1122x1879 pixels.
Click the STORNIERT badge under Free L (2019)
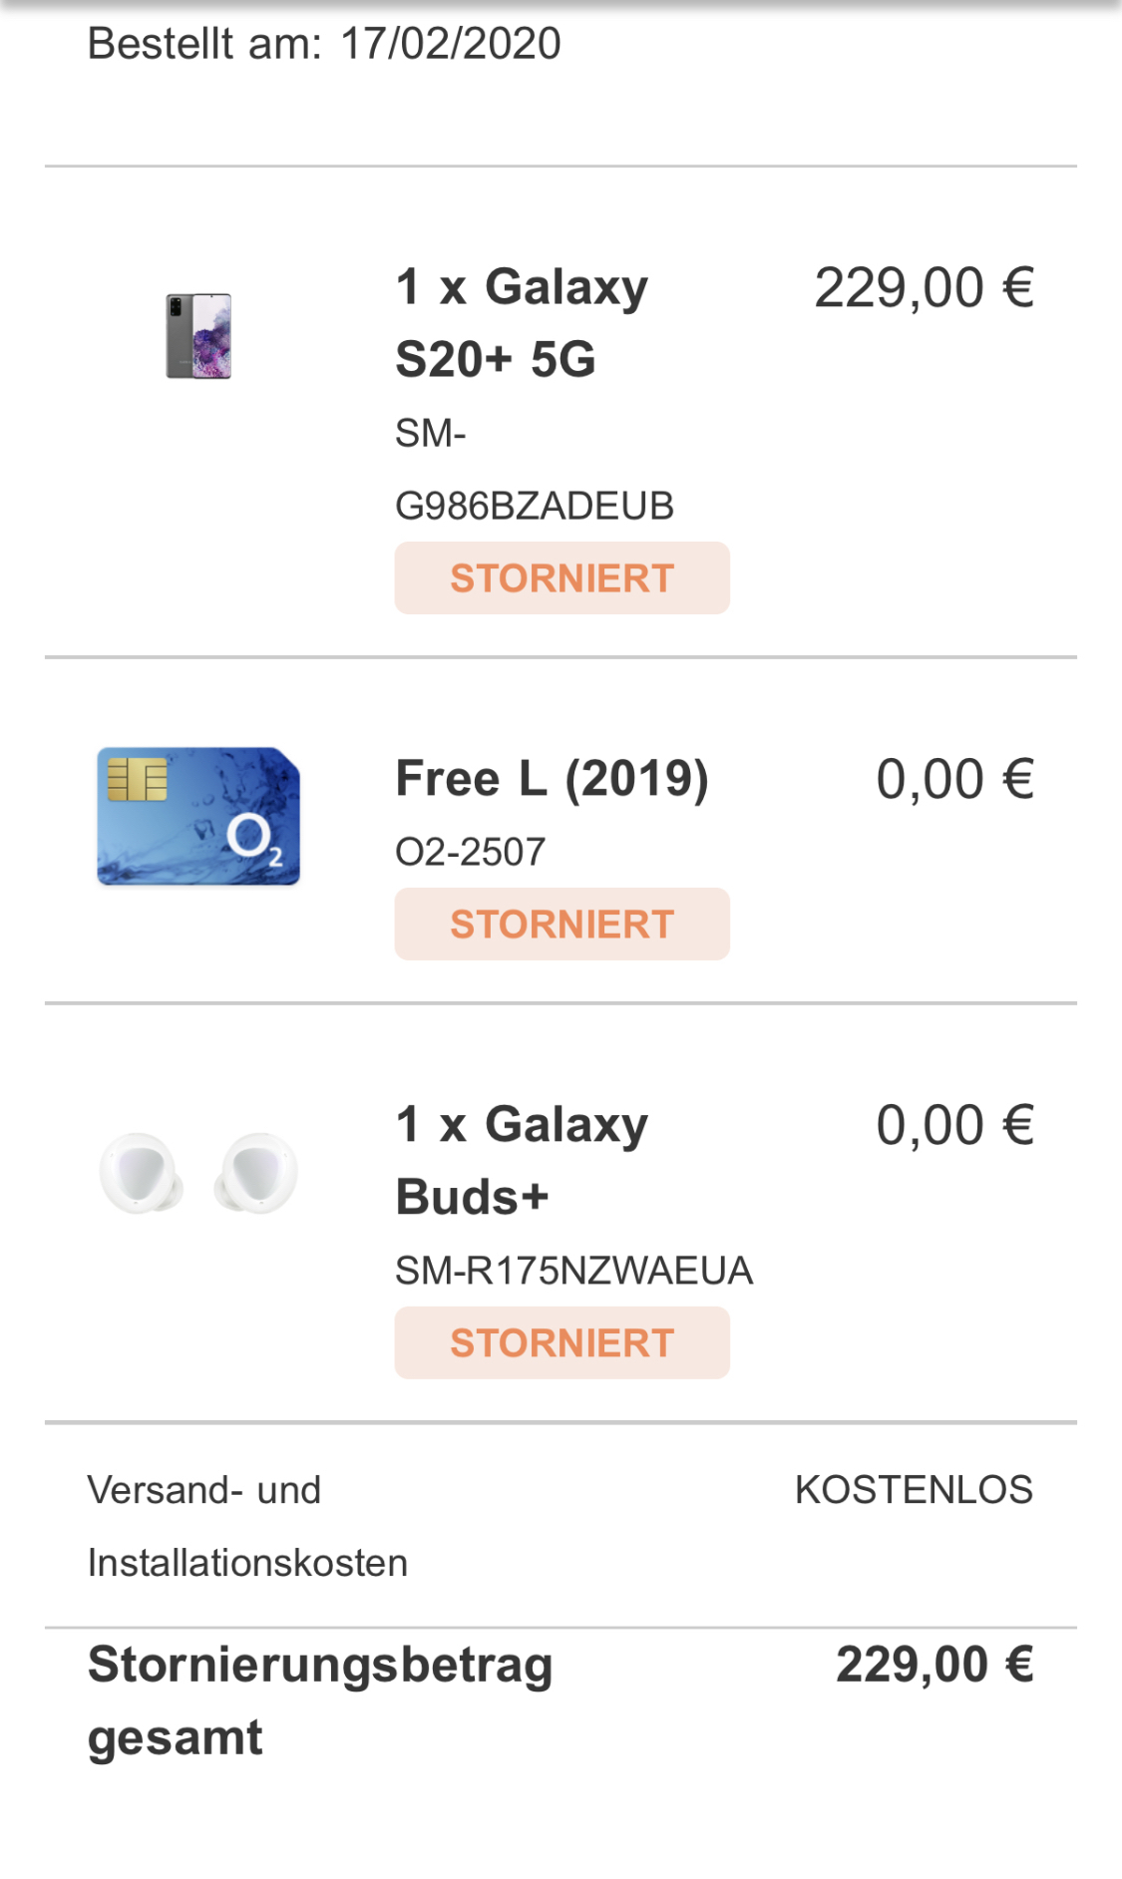click(x=561, y=925)
